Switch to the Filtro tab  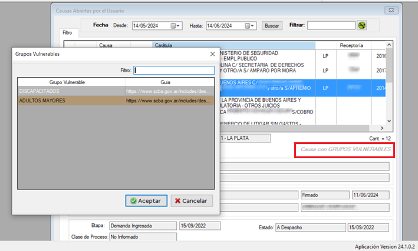[x=67, y=34]
